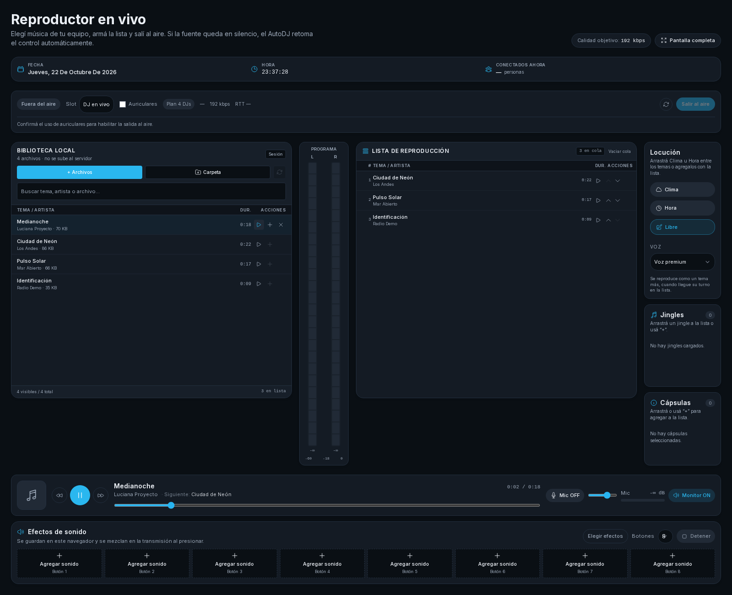732x595 pixels.
Task: Skip to previous track
Action: click(59, 495)
